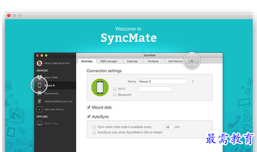Select Allan's MacBook Pro avatar icon
This screenshot has width=257, height=152.
coord(40,63)
